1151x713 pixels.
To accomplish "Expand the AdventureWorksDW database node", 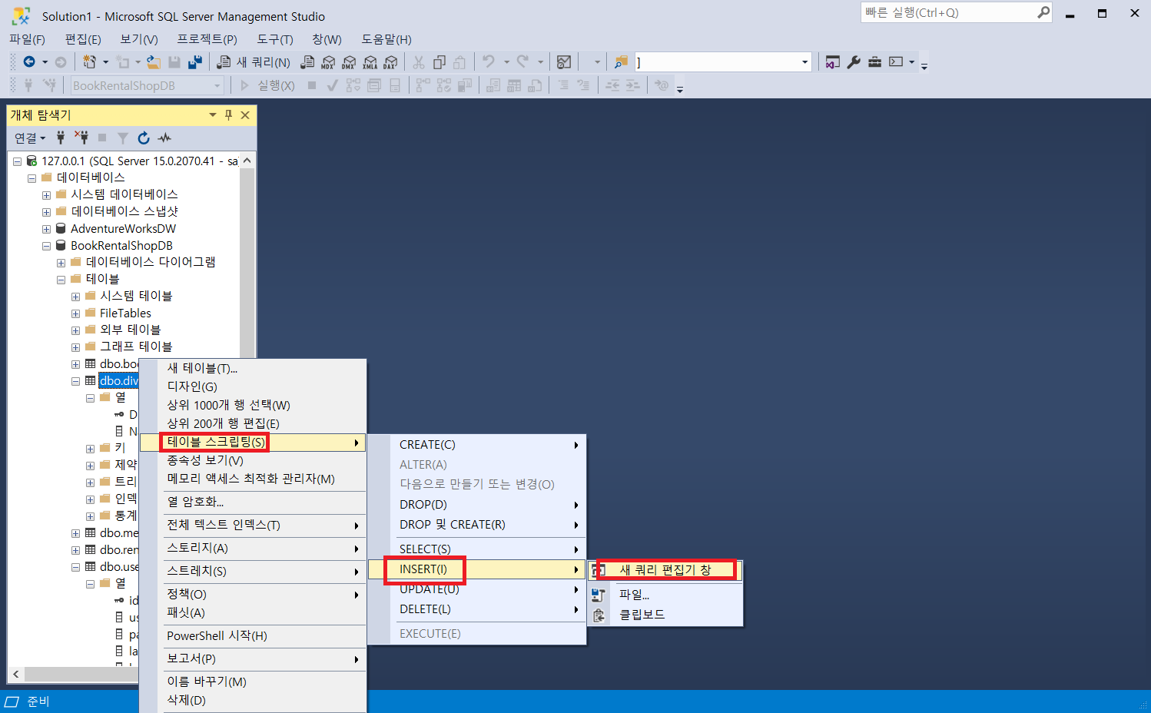I will [46, 229].
